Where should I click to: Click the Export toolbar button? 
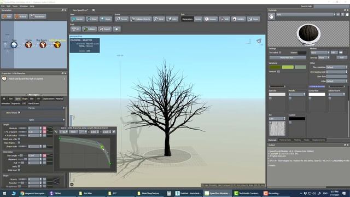(x=104, y=29)
